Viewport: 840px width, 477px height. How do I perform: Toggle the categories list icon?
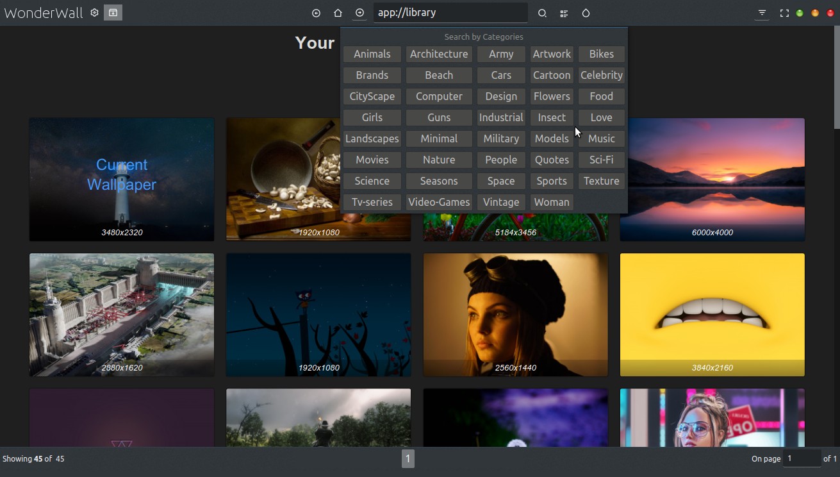564,13
